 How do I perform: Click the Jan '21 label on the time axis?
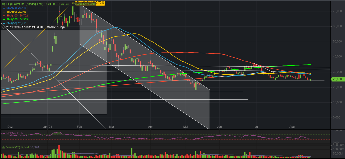click(47, 127)
